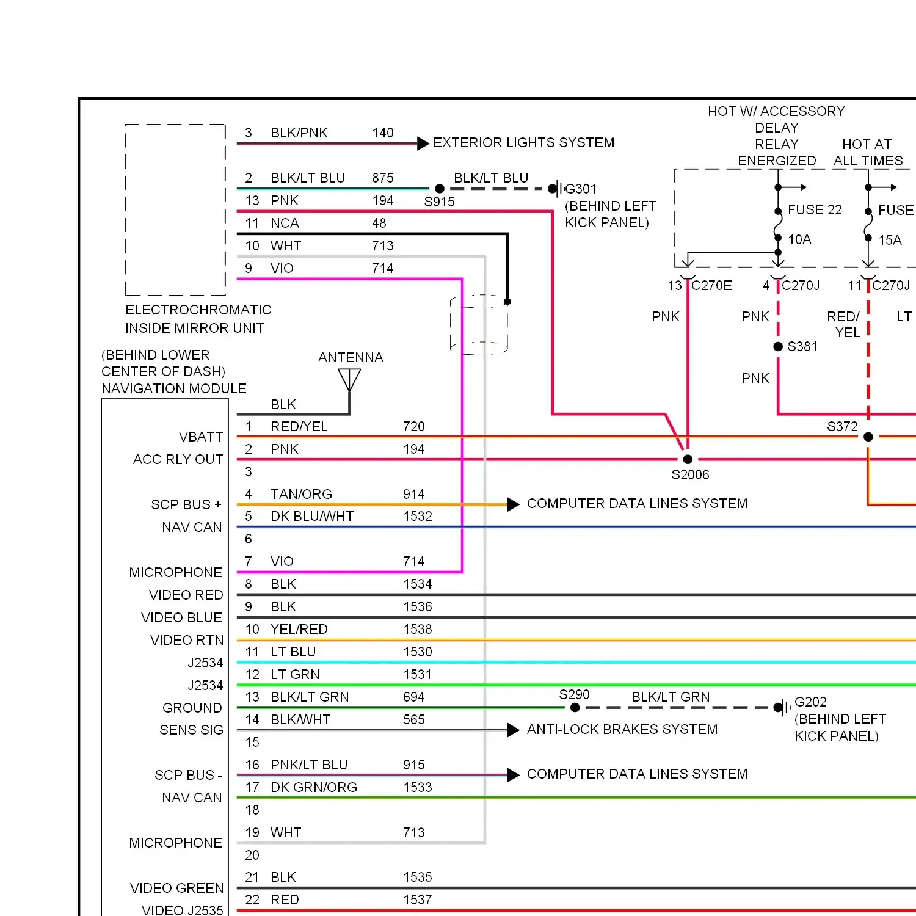Click the VIDEO GREEN pin label

click(x=177, y=888)
